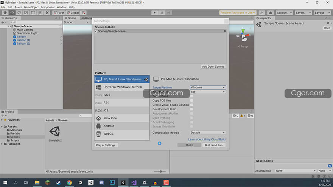Select Android platform
Viewport: 333px width, 187px height.
click(x=122, y=126)
